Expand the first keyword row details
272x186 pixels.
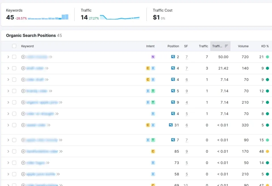pos(8,57)
